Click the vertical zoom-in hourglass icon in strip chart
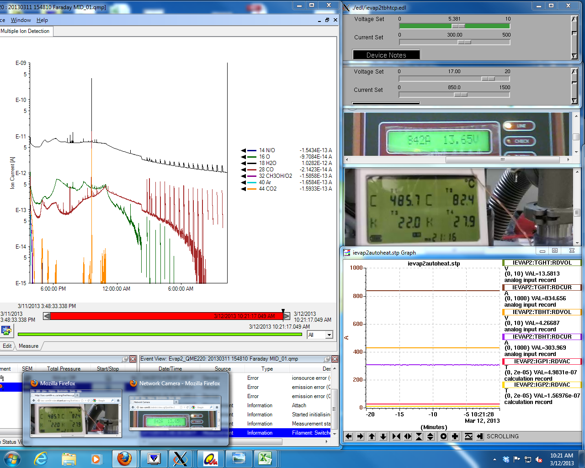Screen dimensions: 585x468 point(419,436)
